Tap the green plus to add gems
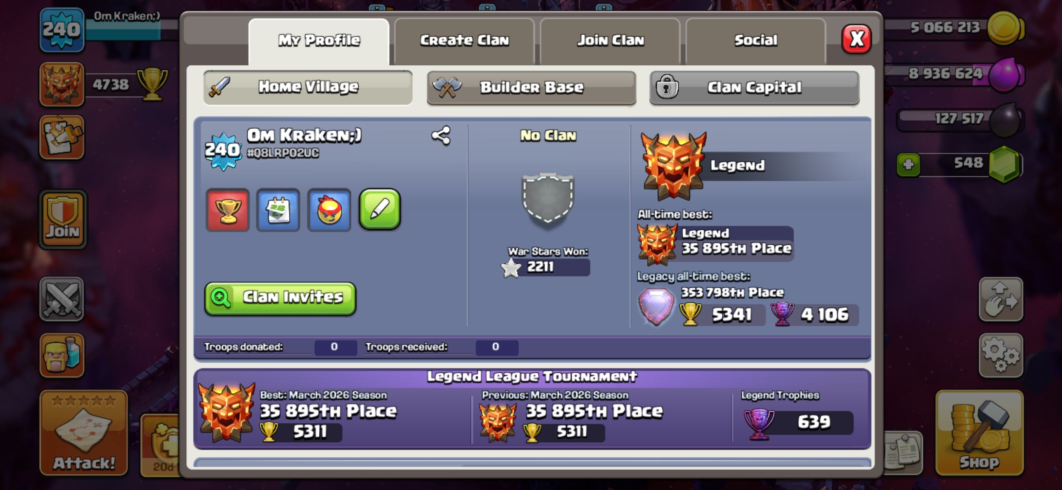 click(908, 165)
